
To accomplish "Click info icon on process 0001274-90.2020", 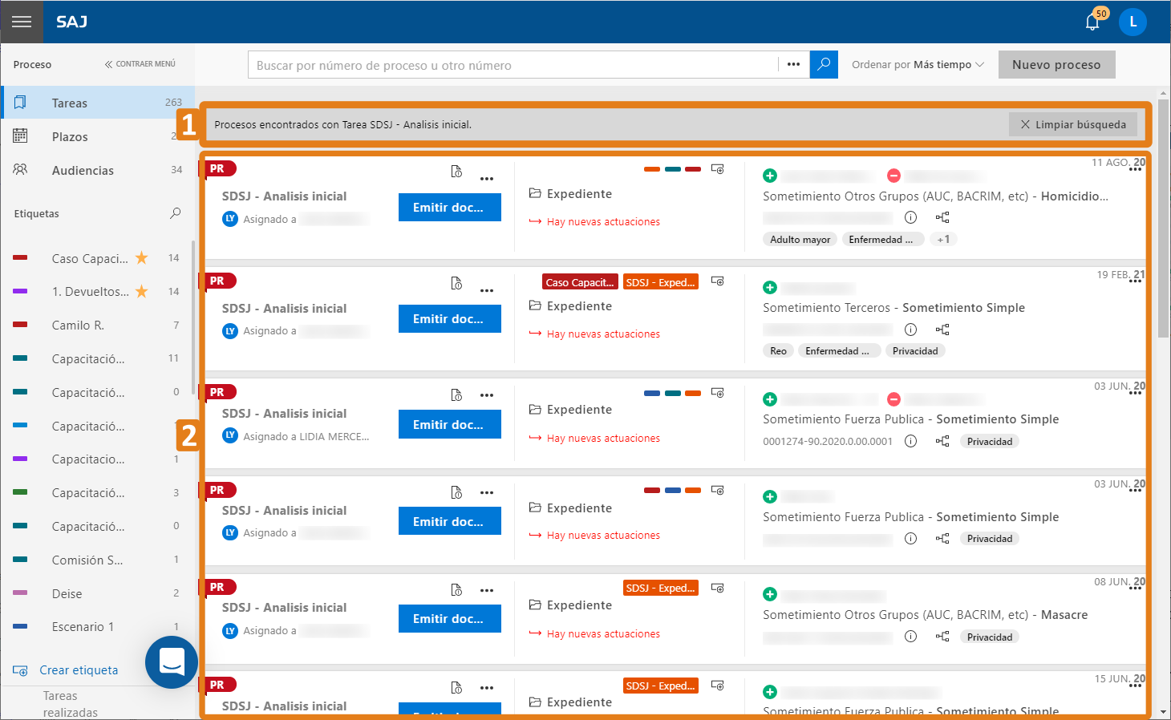I will pyautogui.click(x=910, y=441).
